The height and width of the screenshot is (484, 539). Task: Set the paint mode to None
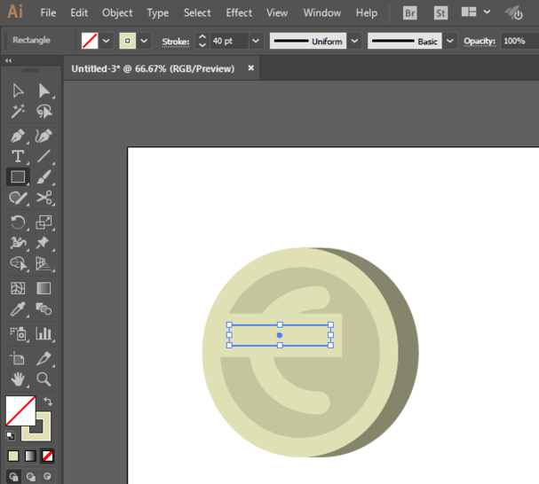click(48, 456)
